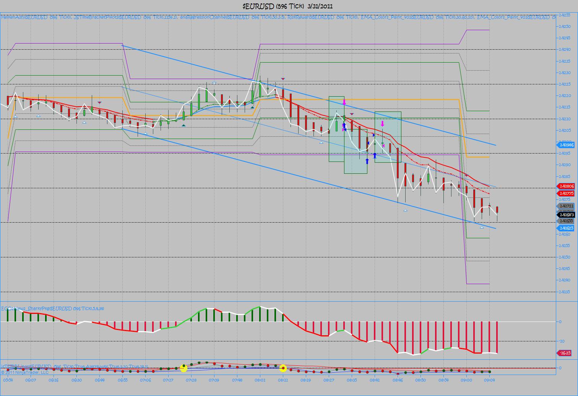Click the magenta down arrow above the first shaded trade box
Viewport: 578px width, 396px height.
[344, 102]
